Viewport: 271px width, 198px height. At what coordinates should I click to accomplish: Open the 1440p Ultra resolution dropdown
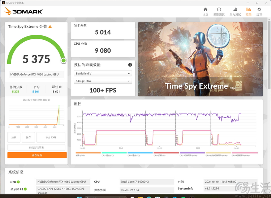pyautogui.click(x=103, y=81)
